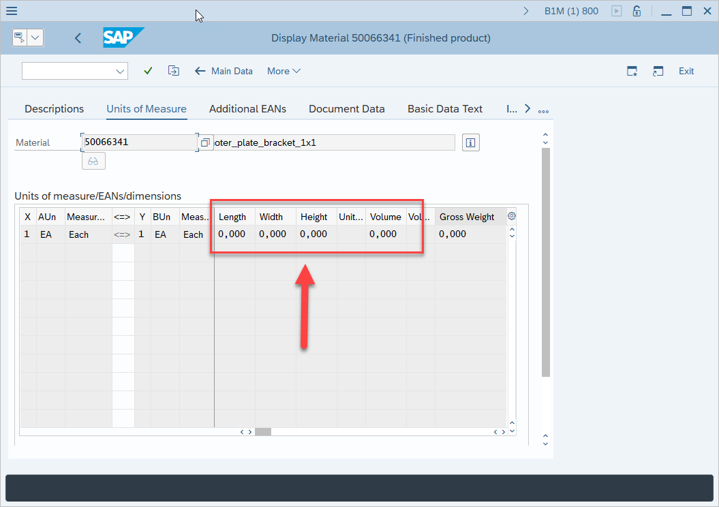Click the Main Data button
The width and height of the screenshot is (719, 507).
coord(224,71)
